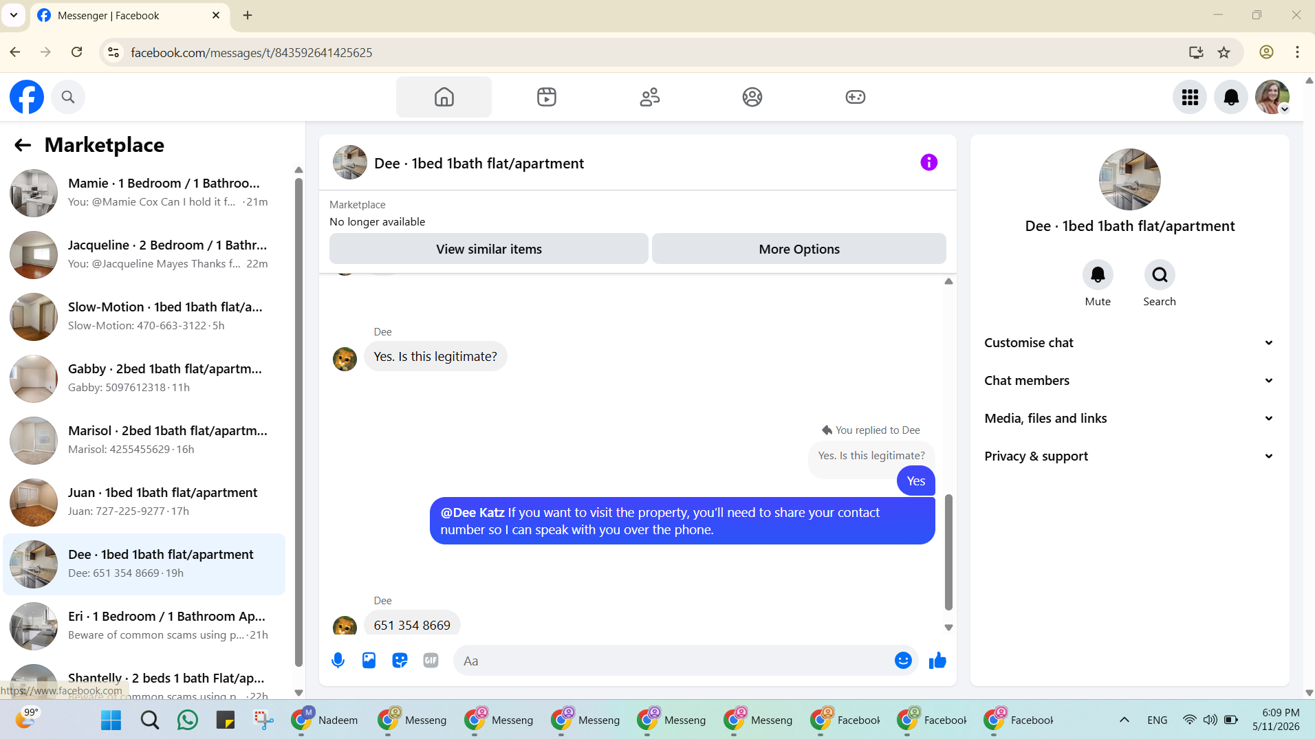Image resolution: width=1315 pixels, height=739 pixels.
Task: Click View similar items button
Action: click(x=489, y=249)
